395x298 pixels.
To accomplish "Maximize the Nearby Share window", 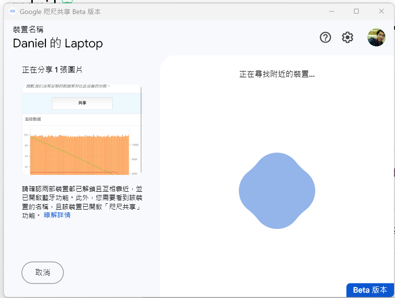I will tap(356, 11).
